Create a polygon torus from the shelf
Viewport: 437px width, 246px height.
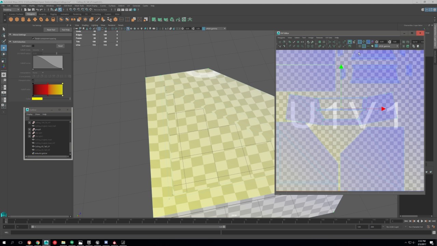click(x=41, y=19)
